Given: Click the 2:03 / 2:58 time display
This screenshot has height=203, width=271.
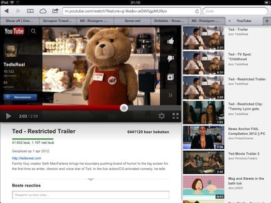Looking at the screenshot, I should point(29,116).
